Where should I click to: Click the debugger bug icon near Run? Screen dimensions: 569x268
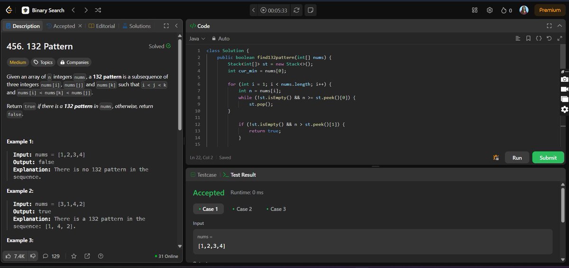(x=496, y=158)
